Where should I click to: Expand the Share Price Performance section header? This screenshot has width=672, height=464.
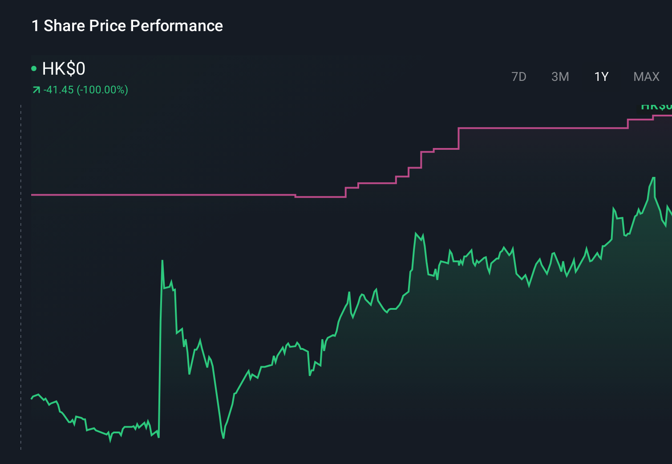[127, 26]
